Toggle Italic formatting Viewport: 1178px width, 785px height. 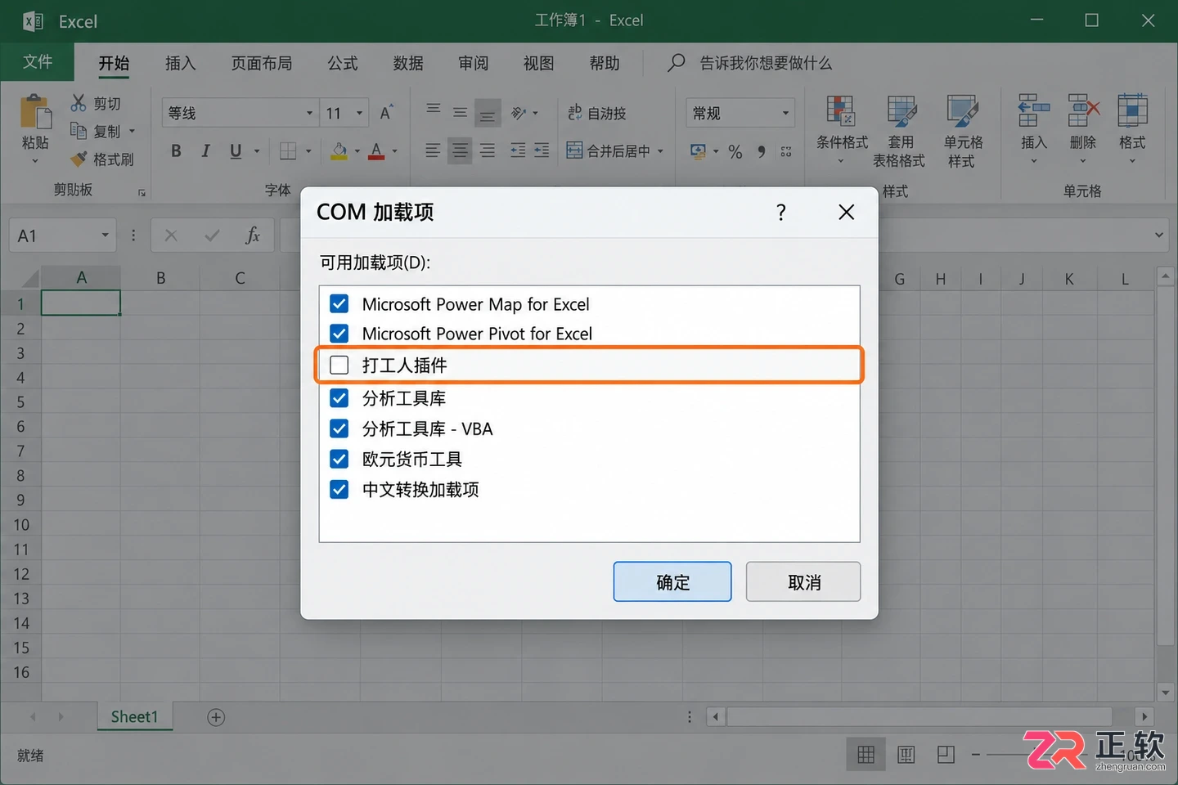point(205,150)
